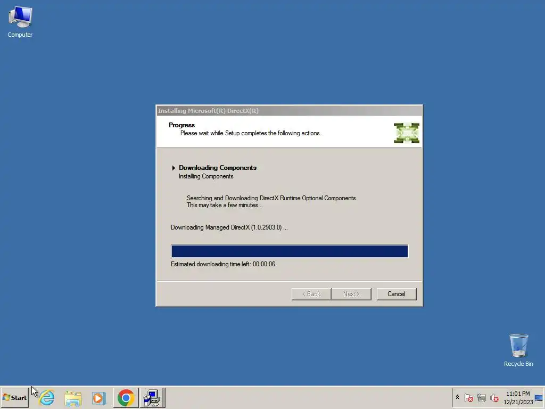Click the Show Desktop button in tray
Screen dimensions: 545x409
coord(539,397)
